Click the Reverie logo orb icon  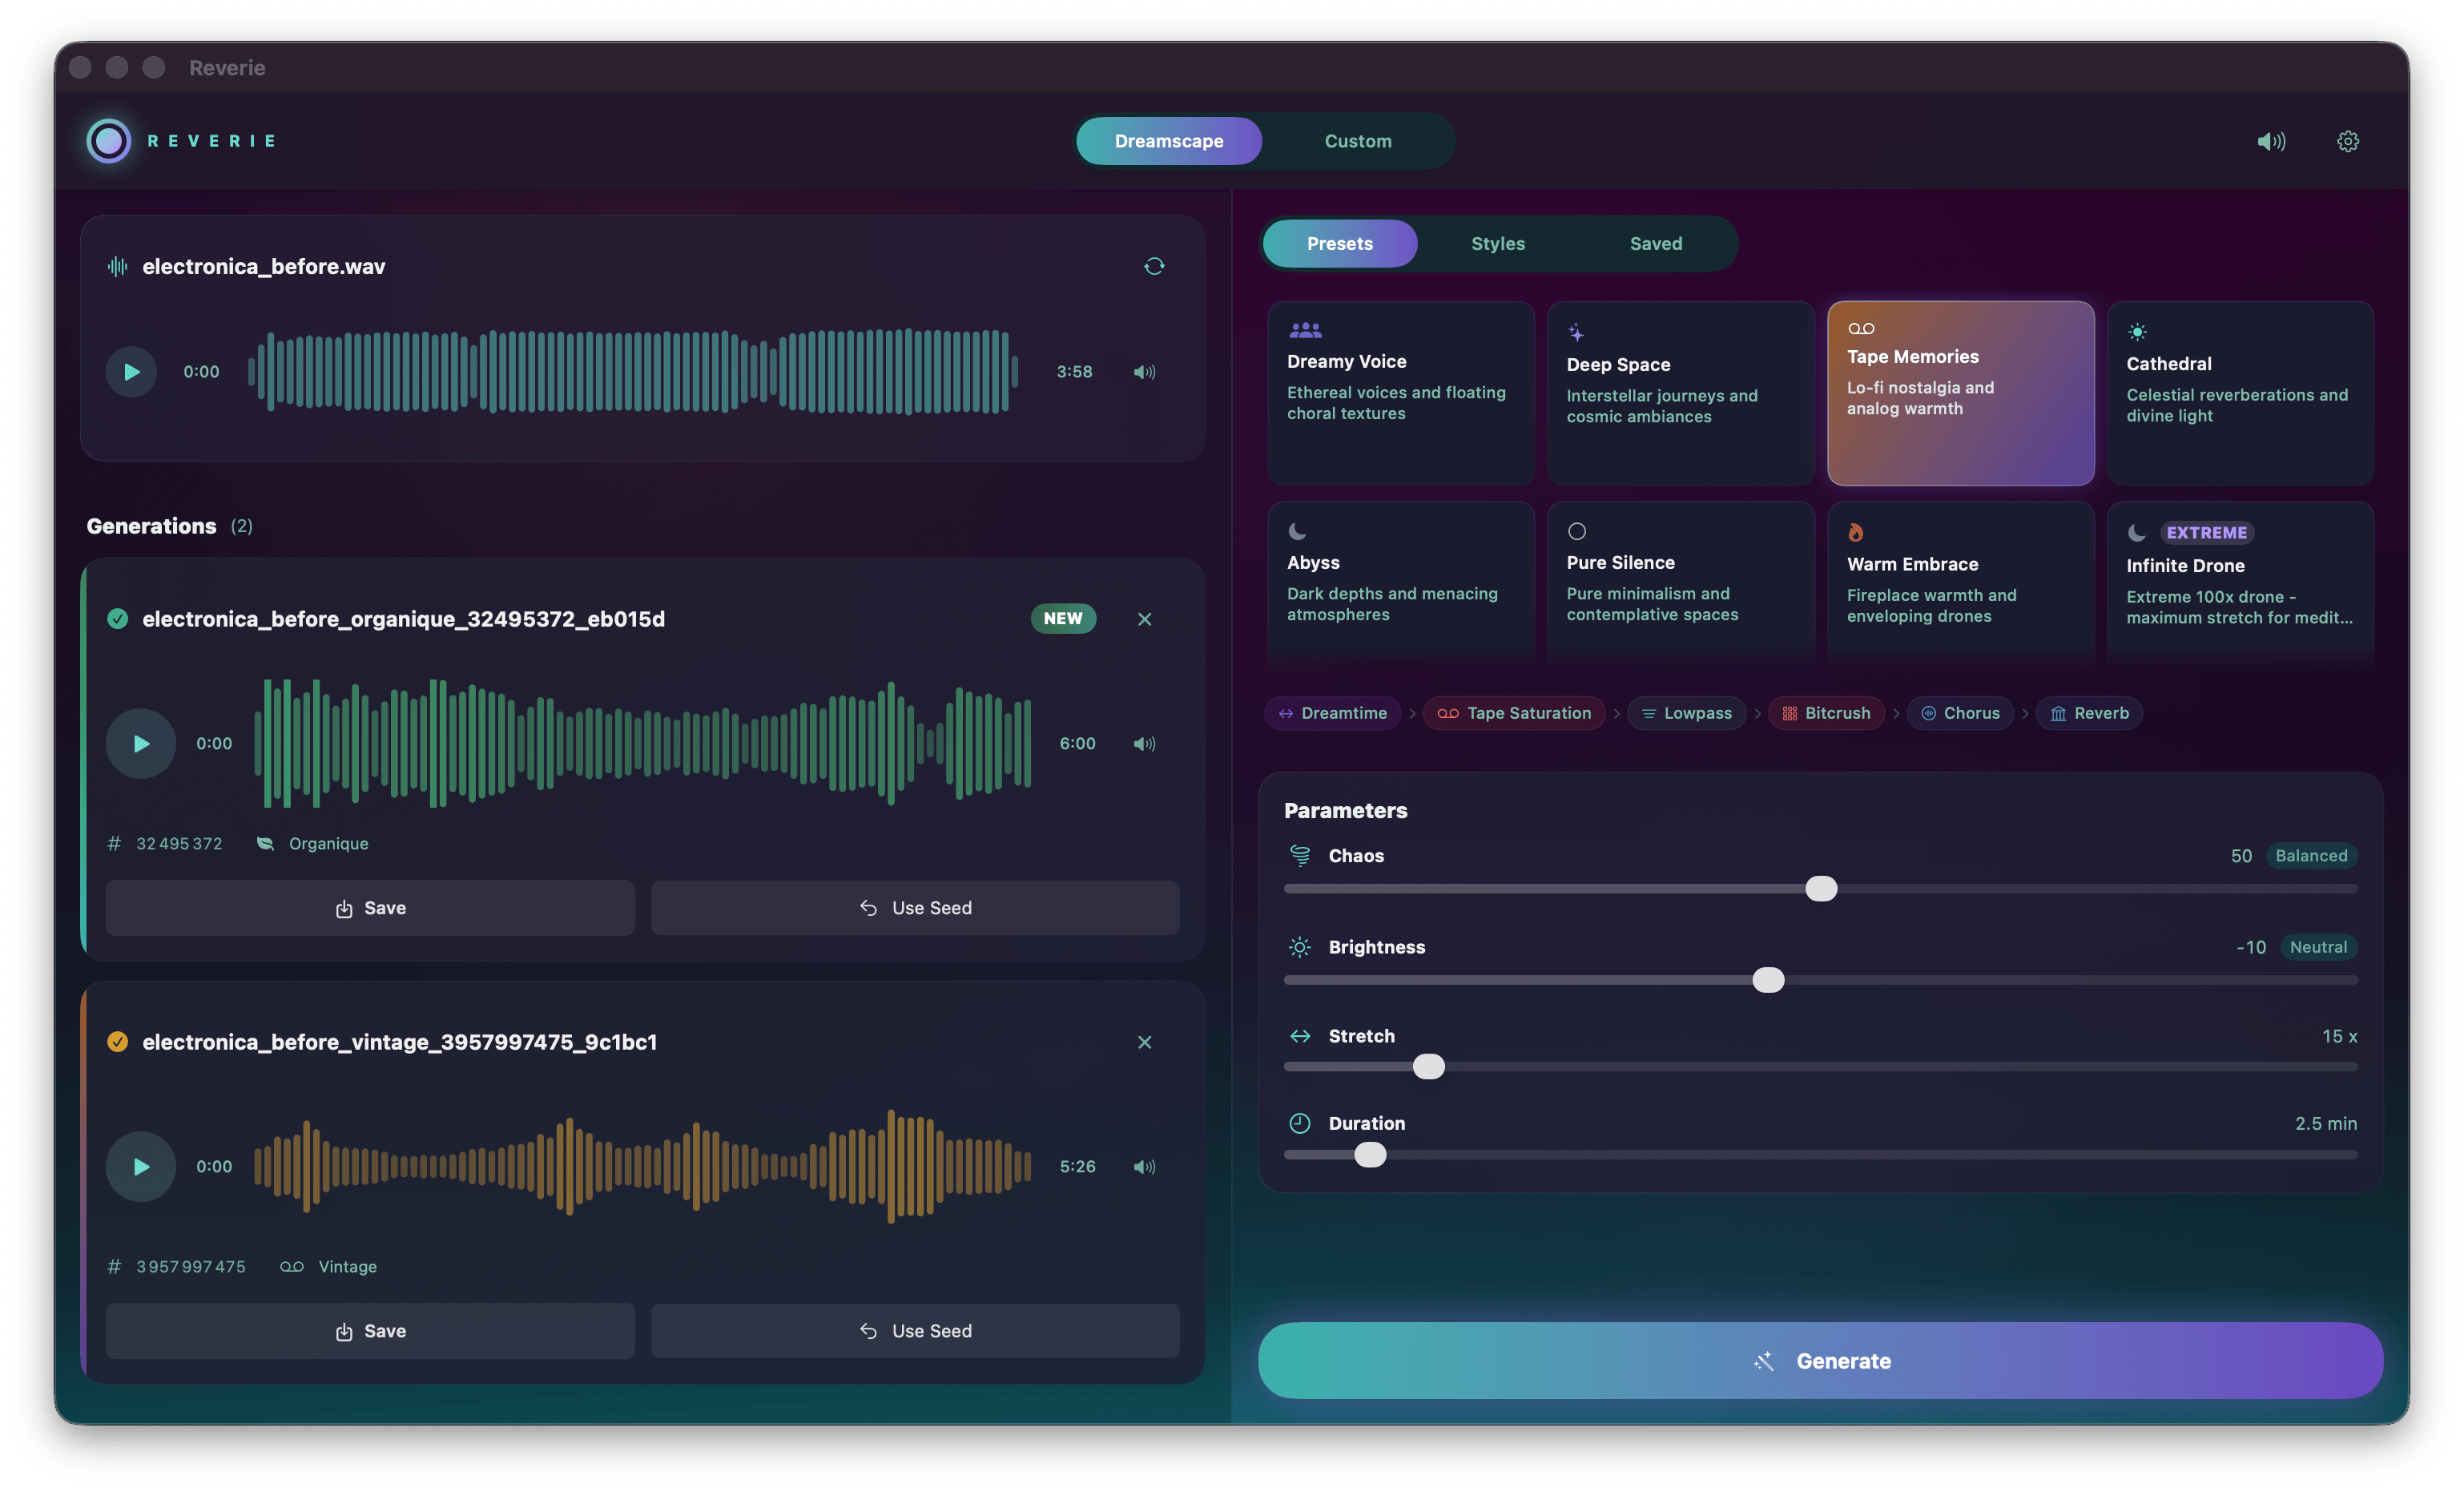tap(108, 141)
